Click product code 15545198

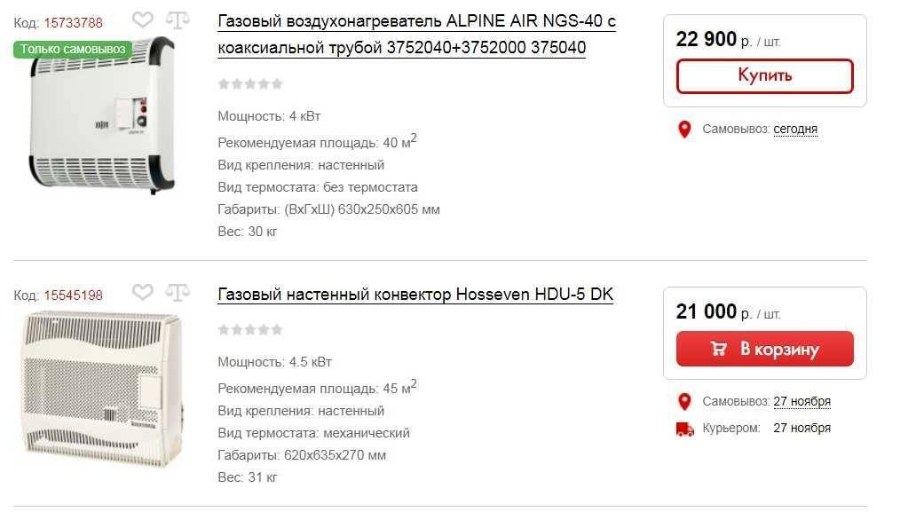73,295
